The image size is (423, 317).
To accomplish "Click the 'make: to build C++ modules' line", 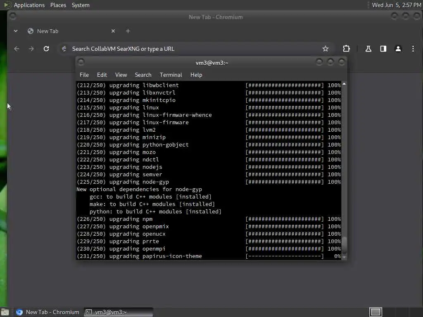I will (x=152, y=204).
